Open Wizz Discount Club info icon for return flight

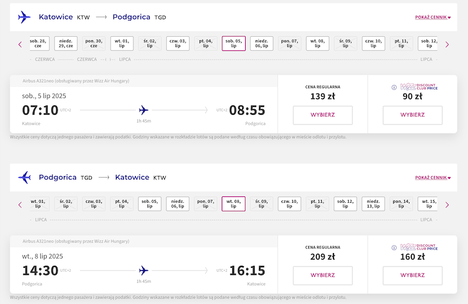coord(394,248)
